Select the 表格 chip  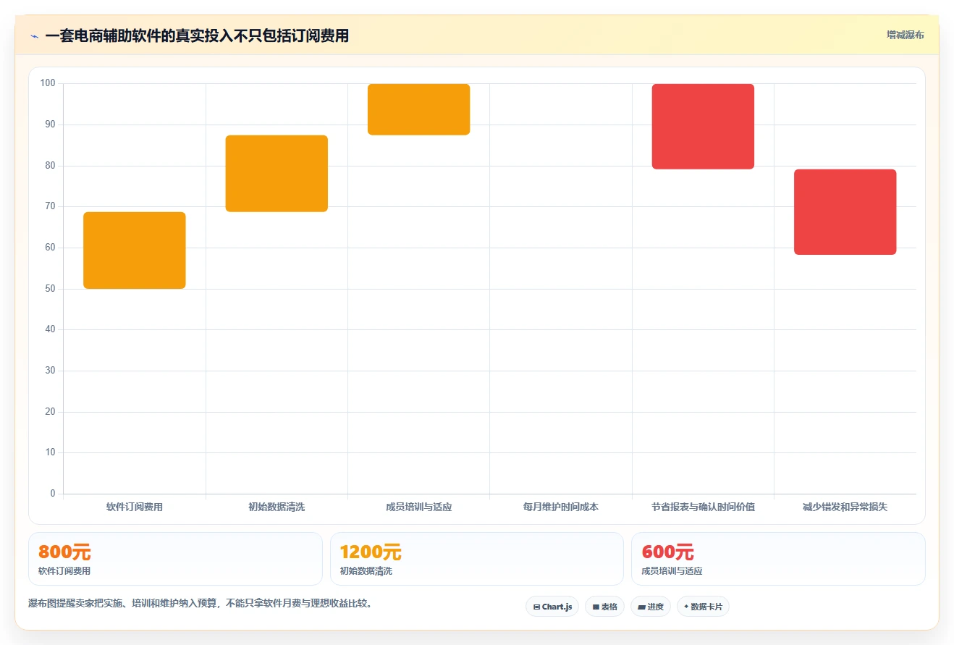coord(605,607)
